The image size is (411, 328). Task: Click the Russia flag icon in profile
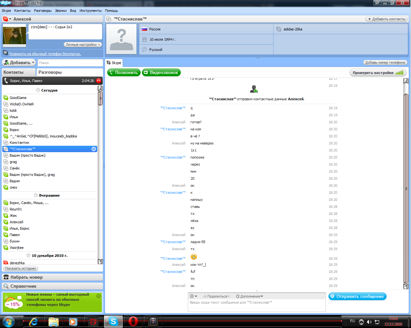click(x=144, y=29)
